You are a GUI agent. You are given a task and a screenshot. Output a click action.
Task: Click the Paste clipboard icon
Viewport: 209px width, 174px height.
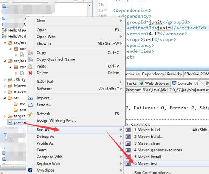[31, 66]
